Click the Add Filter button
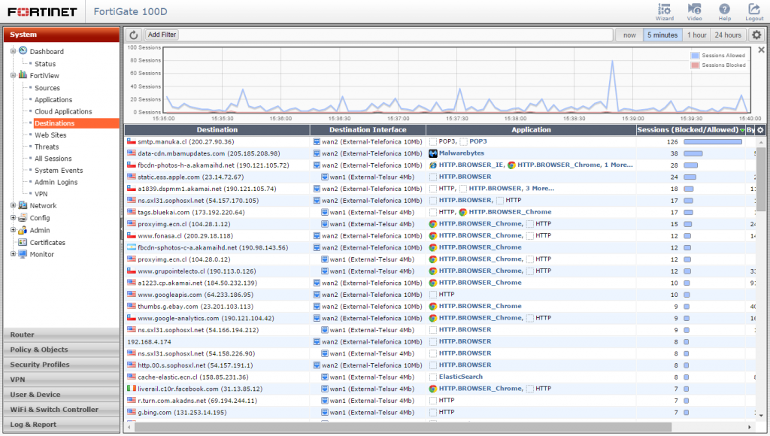This screenshot has height=436, width=770. (x=162, y=34)
